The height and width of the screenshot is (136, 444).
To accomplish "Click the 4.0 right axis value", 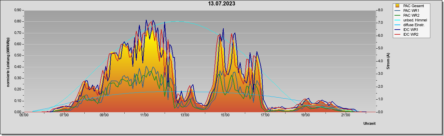I will pos(380,61).
